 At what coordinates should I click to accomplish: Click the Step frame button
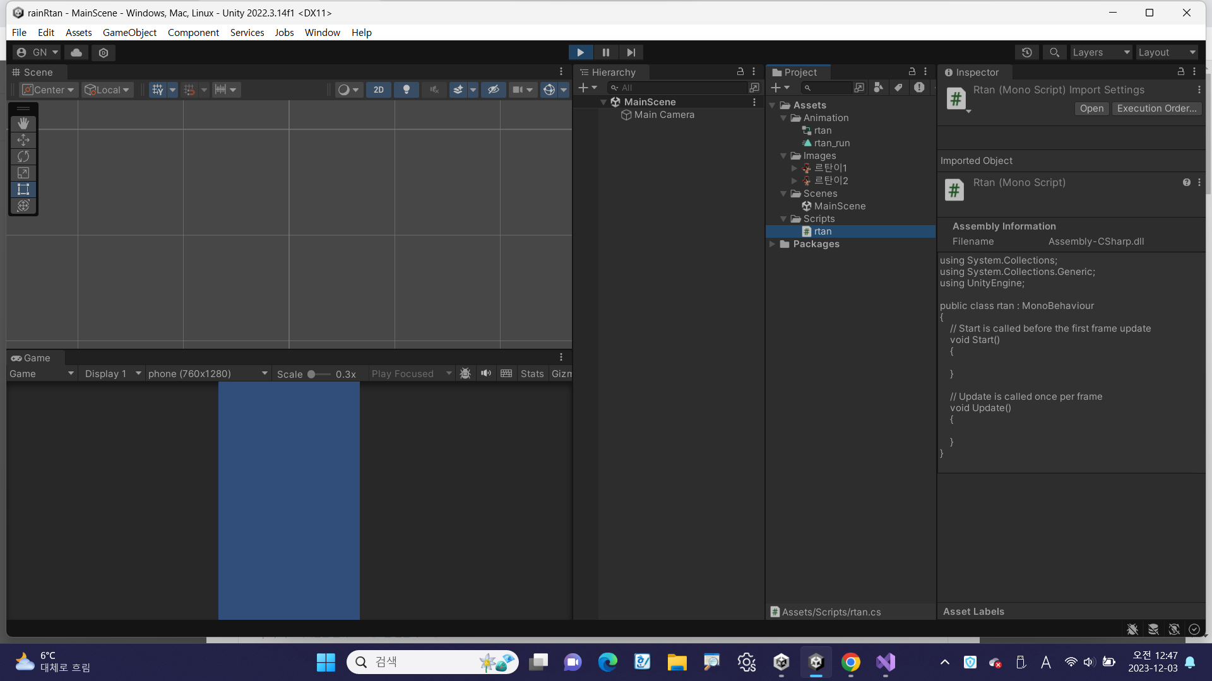[x=631, y=52]
